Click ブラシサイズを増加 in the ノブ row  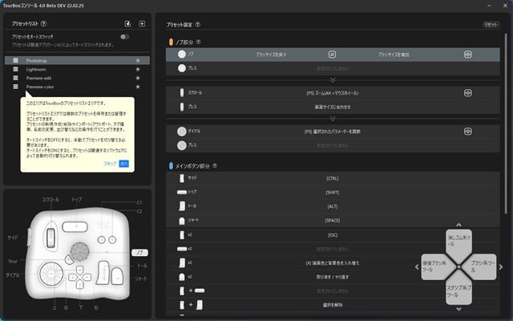pyautogui.click(x=394, y=55)
